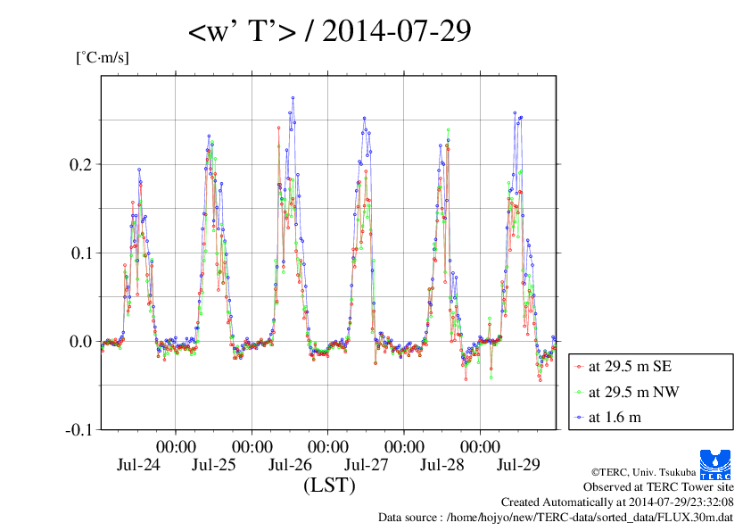Viewport: 751px width, 531px height.
Task: Click the y-axis value "-0.1"
Action: point(78,430)
